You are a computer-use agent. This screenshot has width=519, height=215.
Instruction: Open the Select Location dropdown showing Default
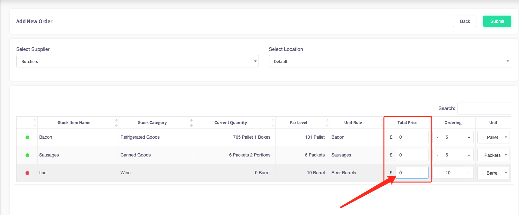pyautogui.click(x=390, y=61)
